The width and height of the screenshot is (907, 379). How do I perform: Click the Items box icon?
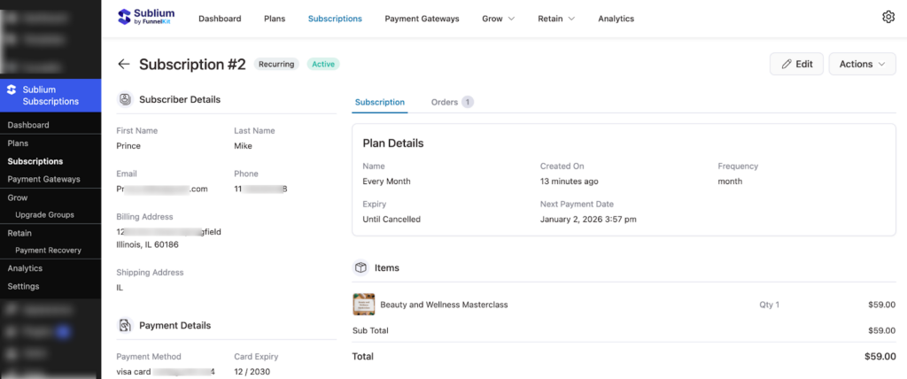(360, 267)
